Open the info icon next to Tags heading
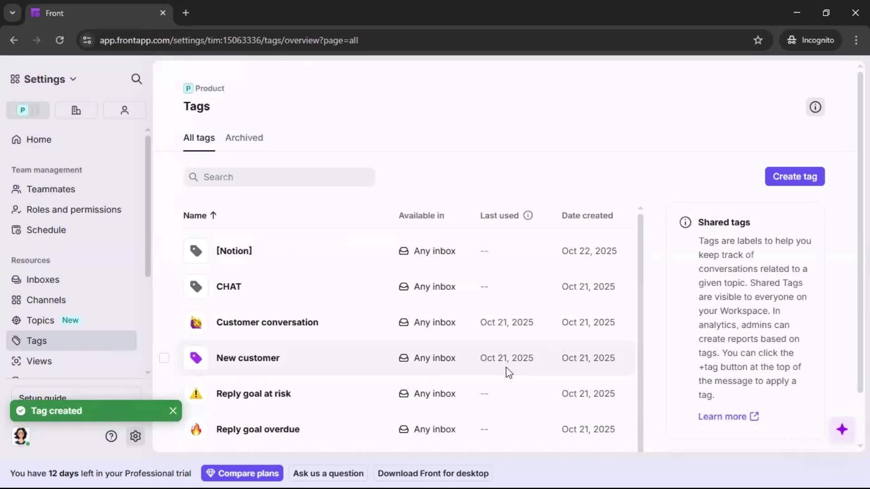This screenshot has height=489, width=870. coord(815,107)
